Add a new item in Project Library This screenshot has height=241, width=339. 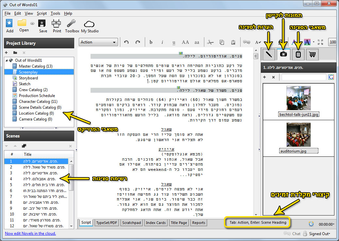pyautogui.click(x=6, y=53)
